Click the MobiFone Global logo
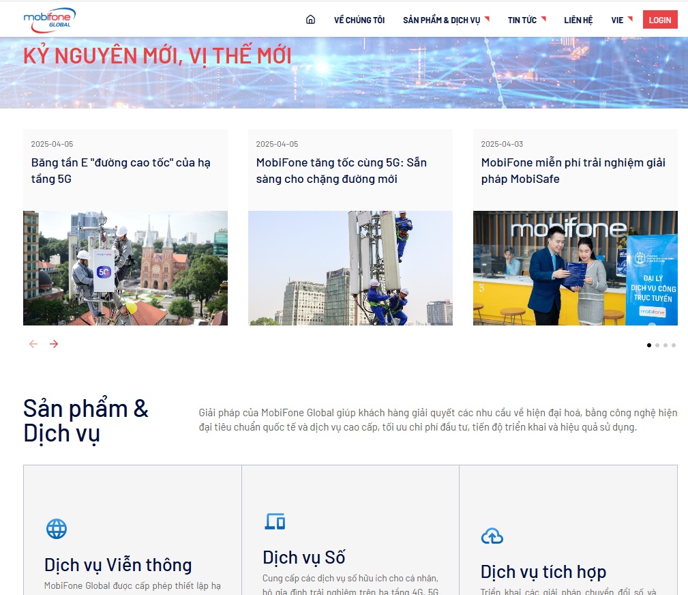688x595 pixels. pos(50,20)
